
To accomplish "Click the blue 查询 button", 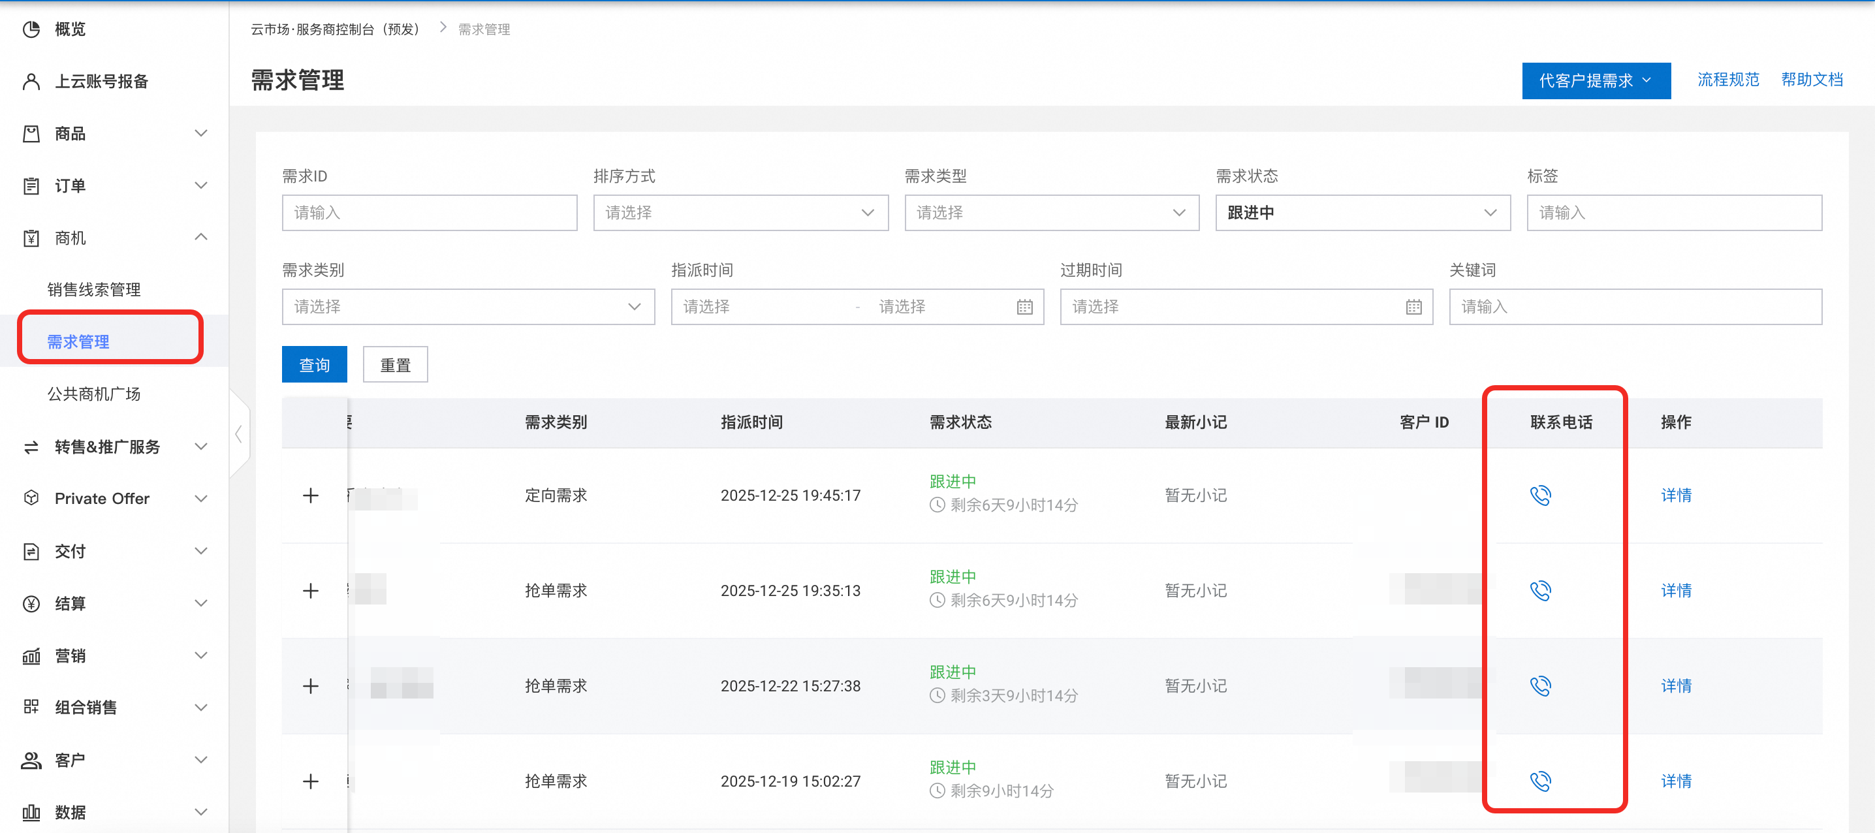I will 315,365.
